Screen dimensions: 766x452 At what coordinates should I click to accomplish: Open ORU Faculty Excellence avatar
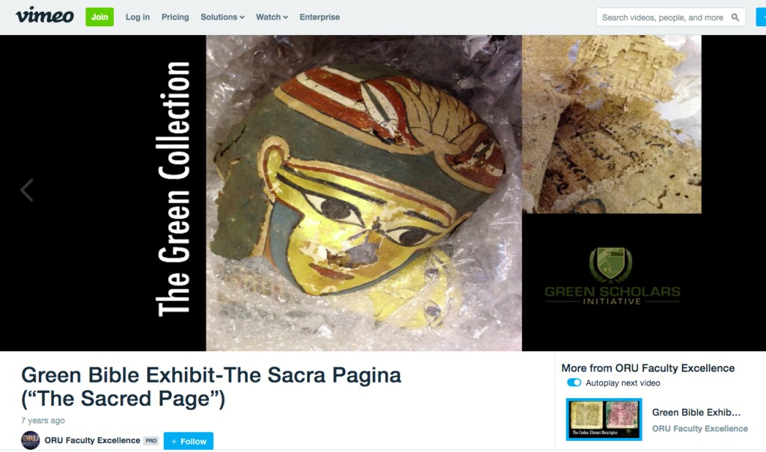[x=30, y=440]
